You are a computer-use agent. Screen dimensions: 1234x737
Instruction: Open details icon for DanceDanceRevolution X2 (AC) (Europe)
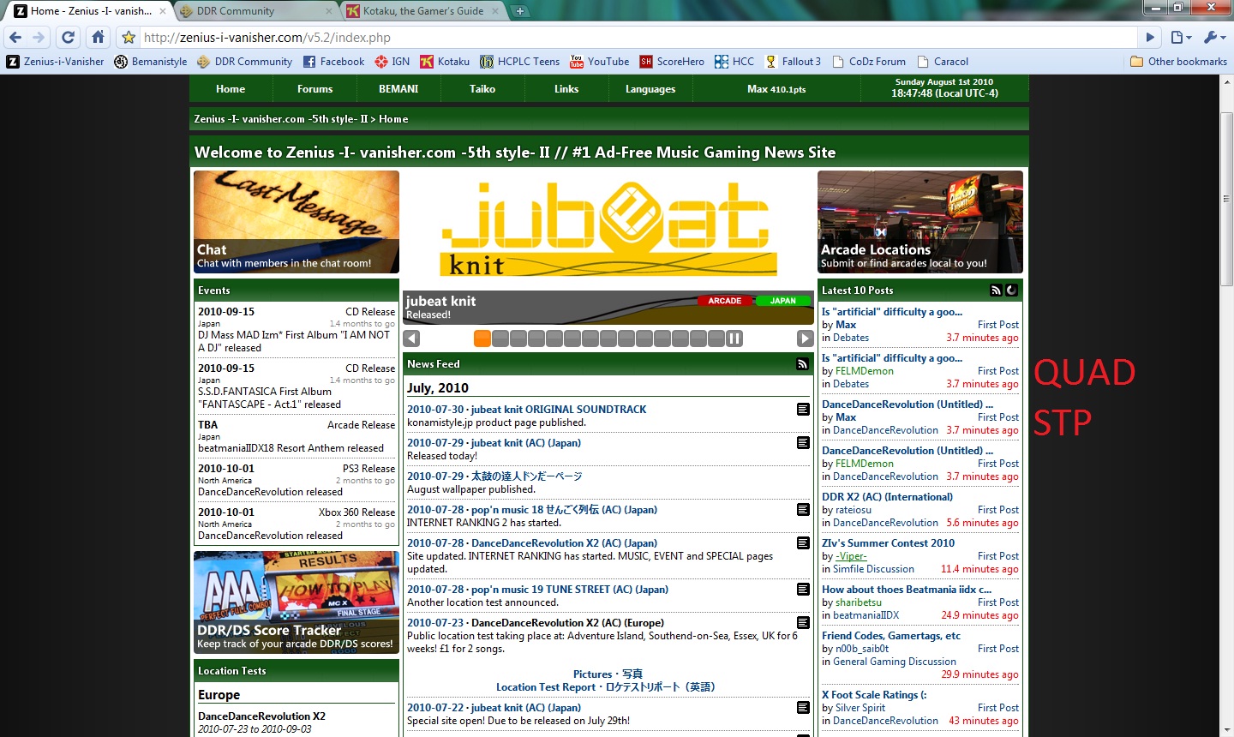click(x=803, y=623)
